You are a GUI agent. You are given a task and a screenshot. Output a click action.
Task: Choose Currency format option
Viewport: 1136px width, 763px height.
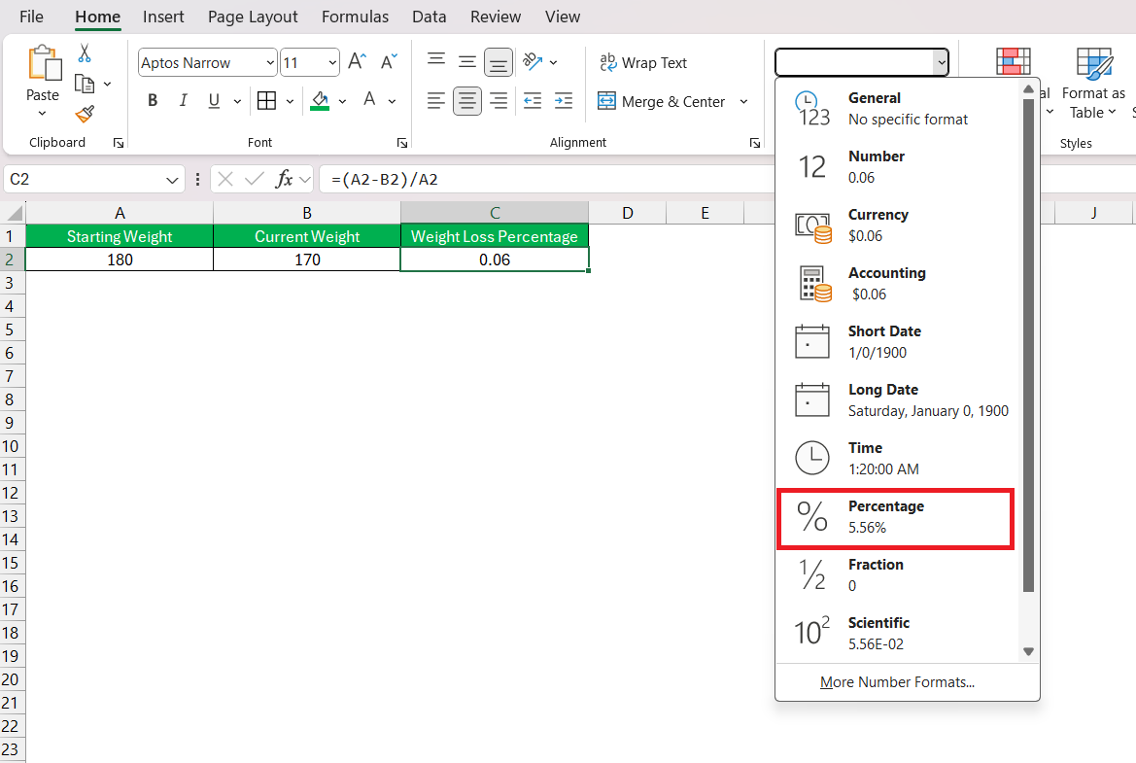(x=897, y=225)
